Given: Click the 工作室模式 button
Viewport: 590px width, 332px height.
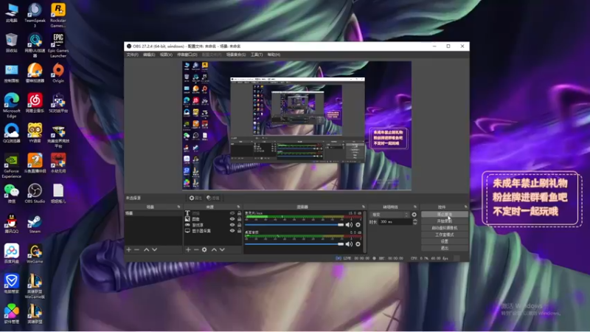Looking at the screenshot, I should 445,235.
